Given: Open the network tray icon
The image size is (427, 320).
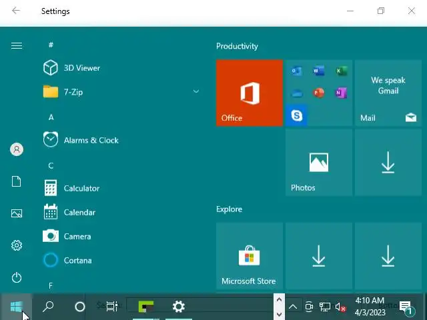Looking at the screenshot, I should [x=325, y=307].
